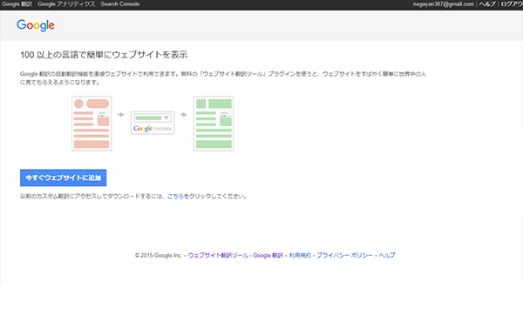Screen dimensions: 523x336
Task: Open Search Console link
Action: pos(120,4)
